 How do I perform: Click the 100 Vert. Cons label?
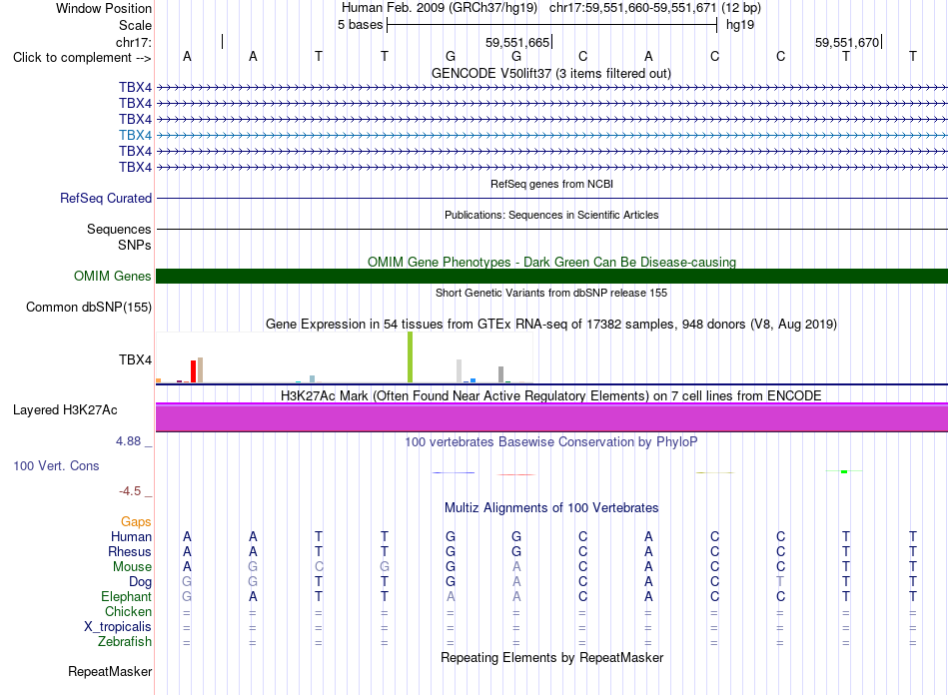pos(56,465)
